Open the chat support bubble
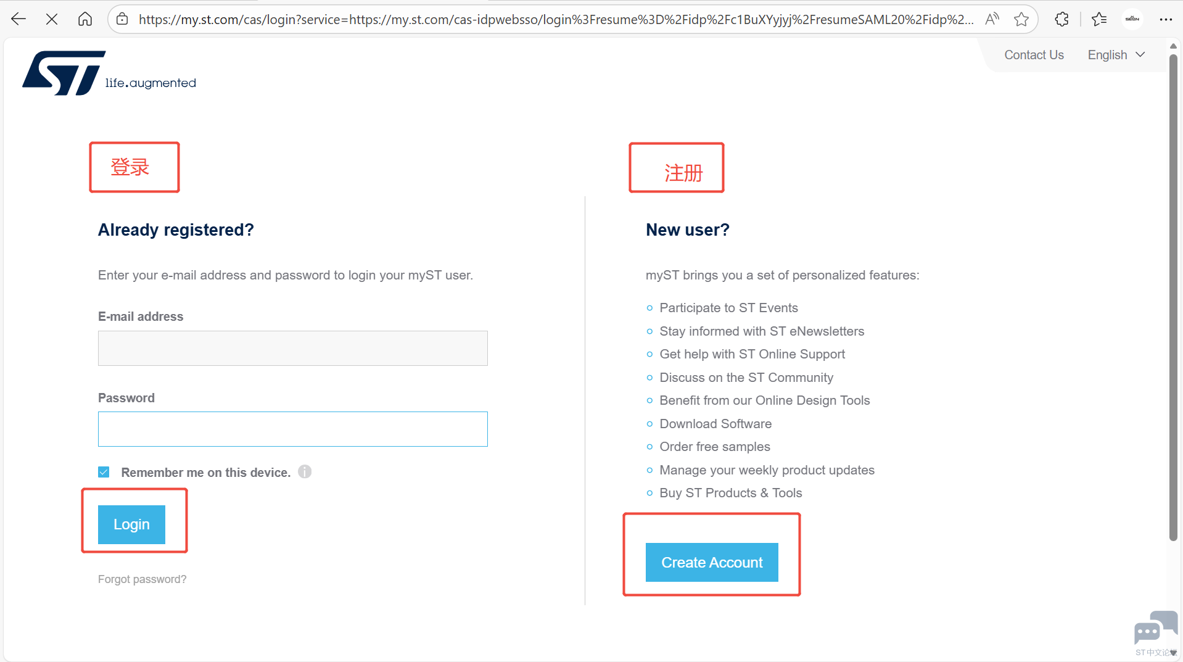Image resolution: width=1183 pixels, height=662 pixels. pyautogui.click(x=1155, y=629)
